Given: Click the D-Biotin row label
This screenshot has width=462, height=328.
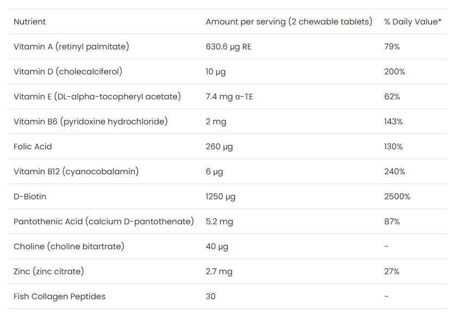Looking at the screenshot, I should (x=30, y=197).
